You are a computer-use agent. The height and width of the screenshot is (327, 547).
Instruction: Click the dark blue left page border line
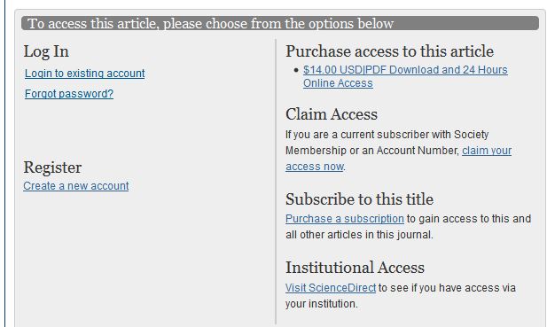click(5, 163)
